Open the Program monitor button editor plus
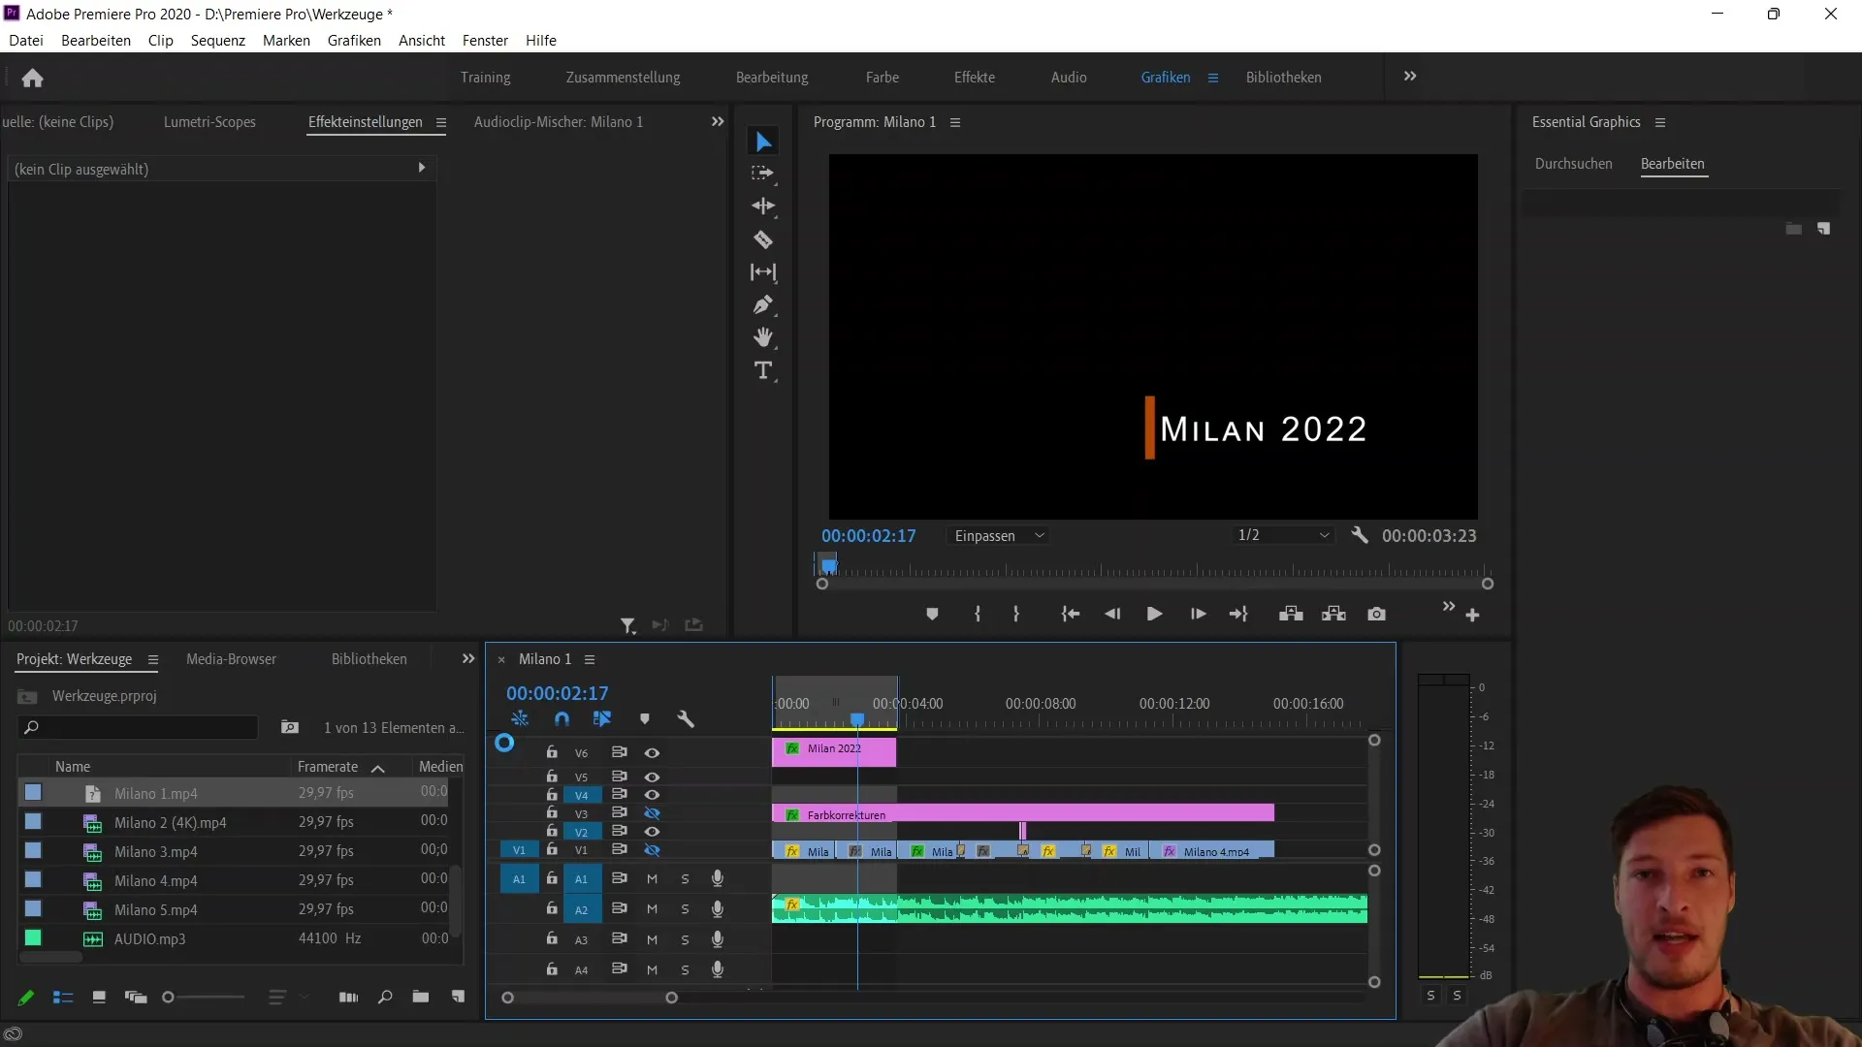1862x1047 pixels. click(1472, 616)
